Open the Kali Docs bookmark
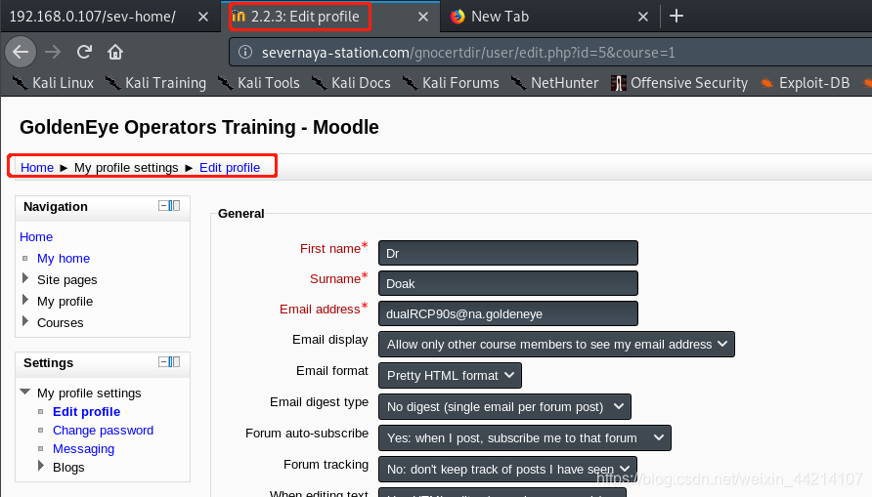 [351, 83]
